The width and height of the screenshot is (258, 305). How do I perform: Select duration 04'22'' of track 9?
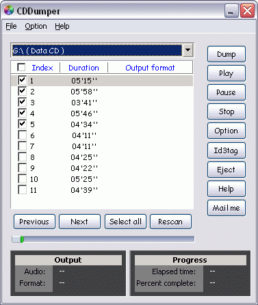click(x=84, y=168)
